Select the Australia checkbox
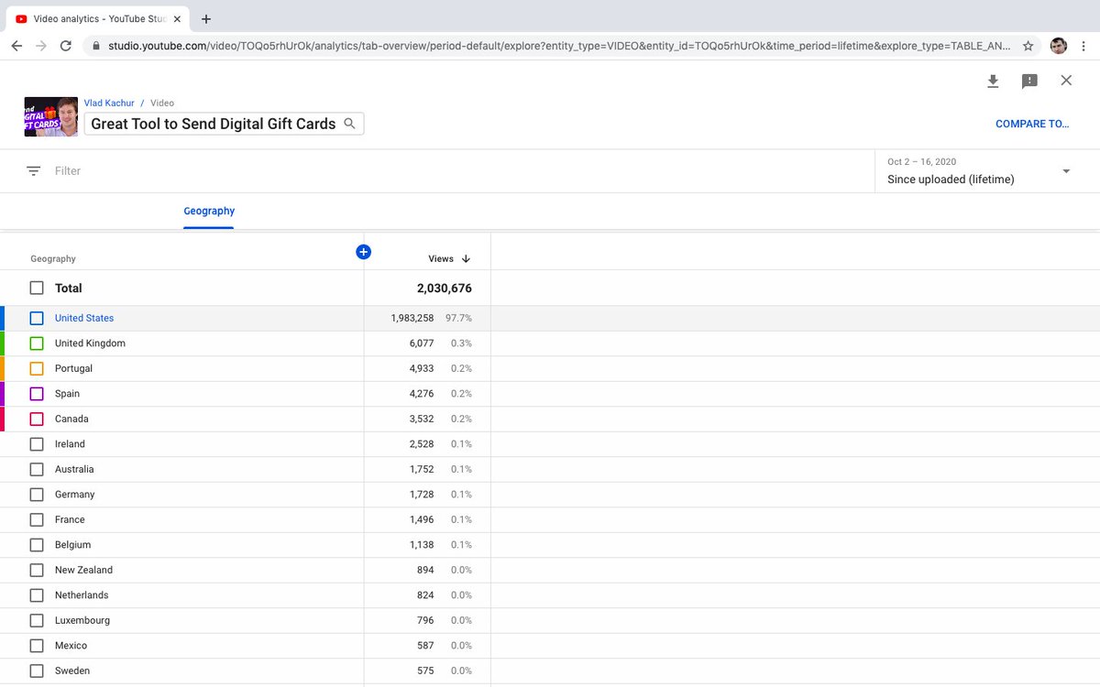Image resolution: width=1100 pixels, height=687 pixels. [x=37, y=469]
